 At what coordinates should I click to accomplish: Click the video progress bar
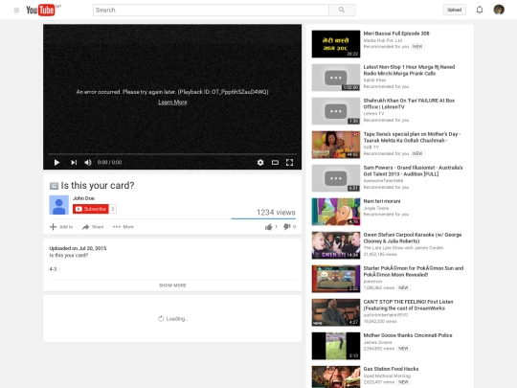[172, 154]
